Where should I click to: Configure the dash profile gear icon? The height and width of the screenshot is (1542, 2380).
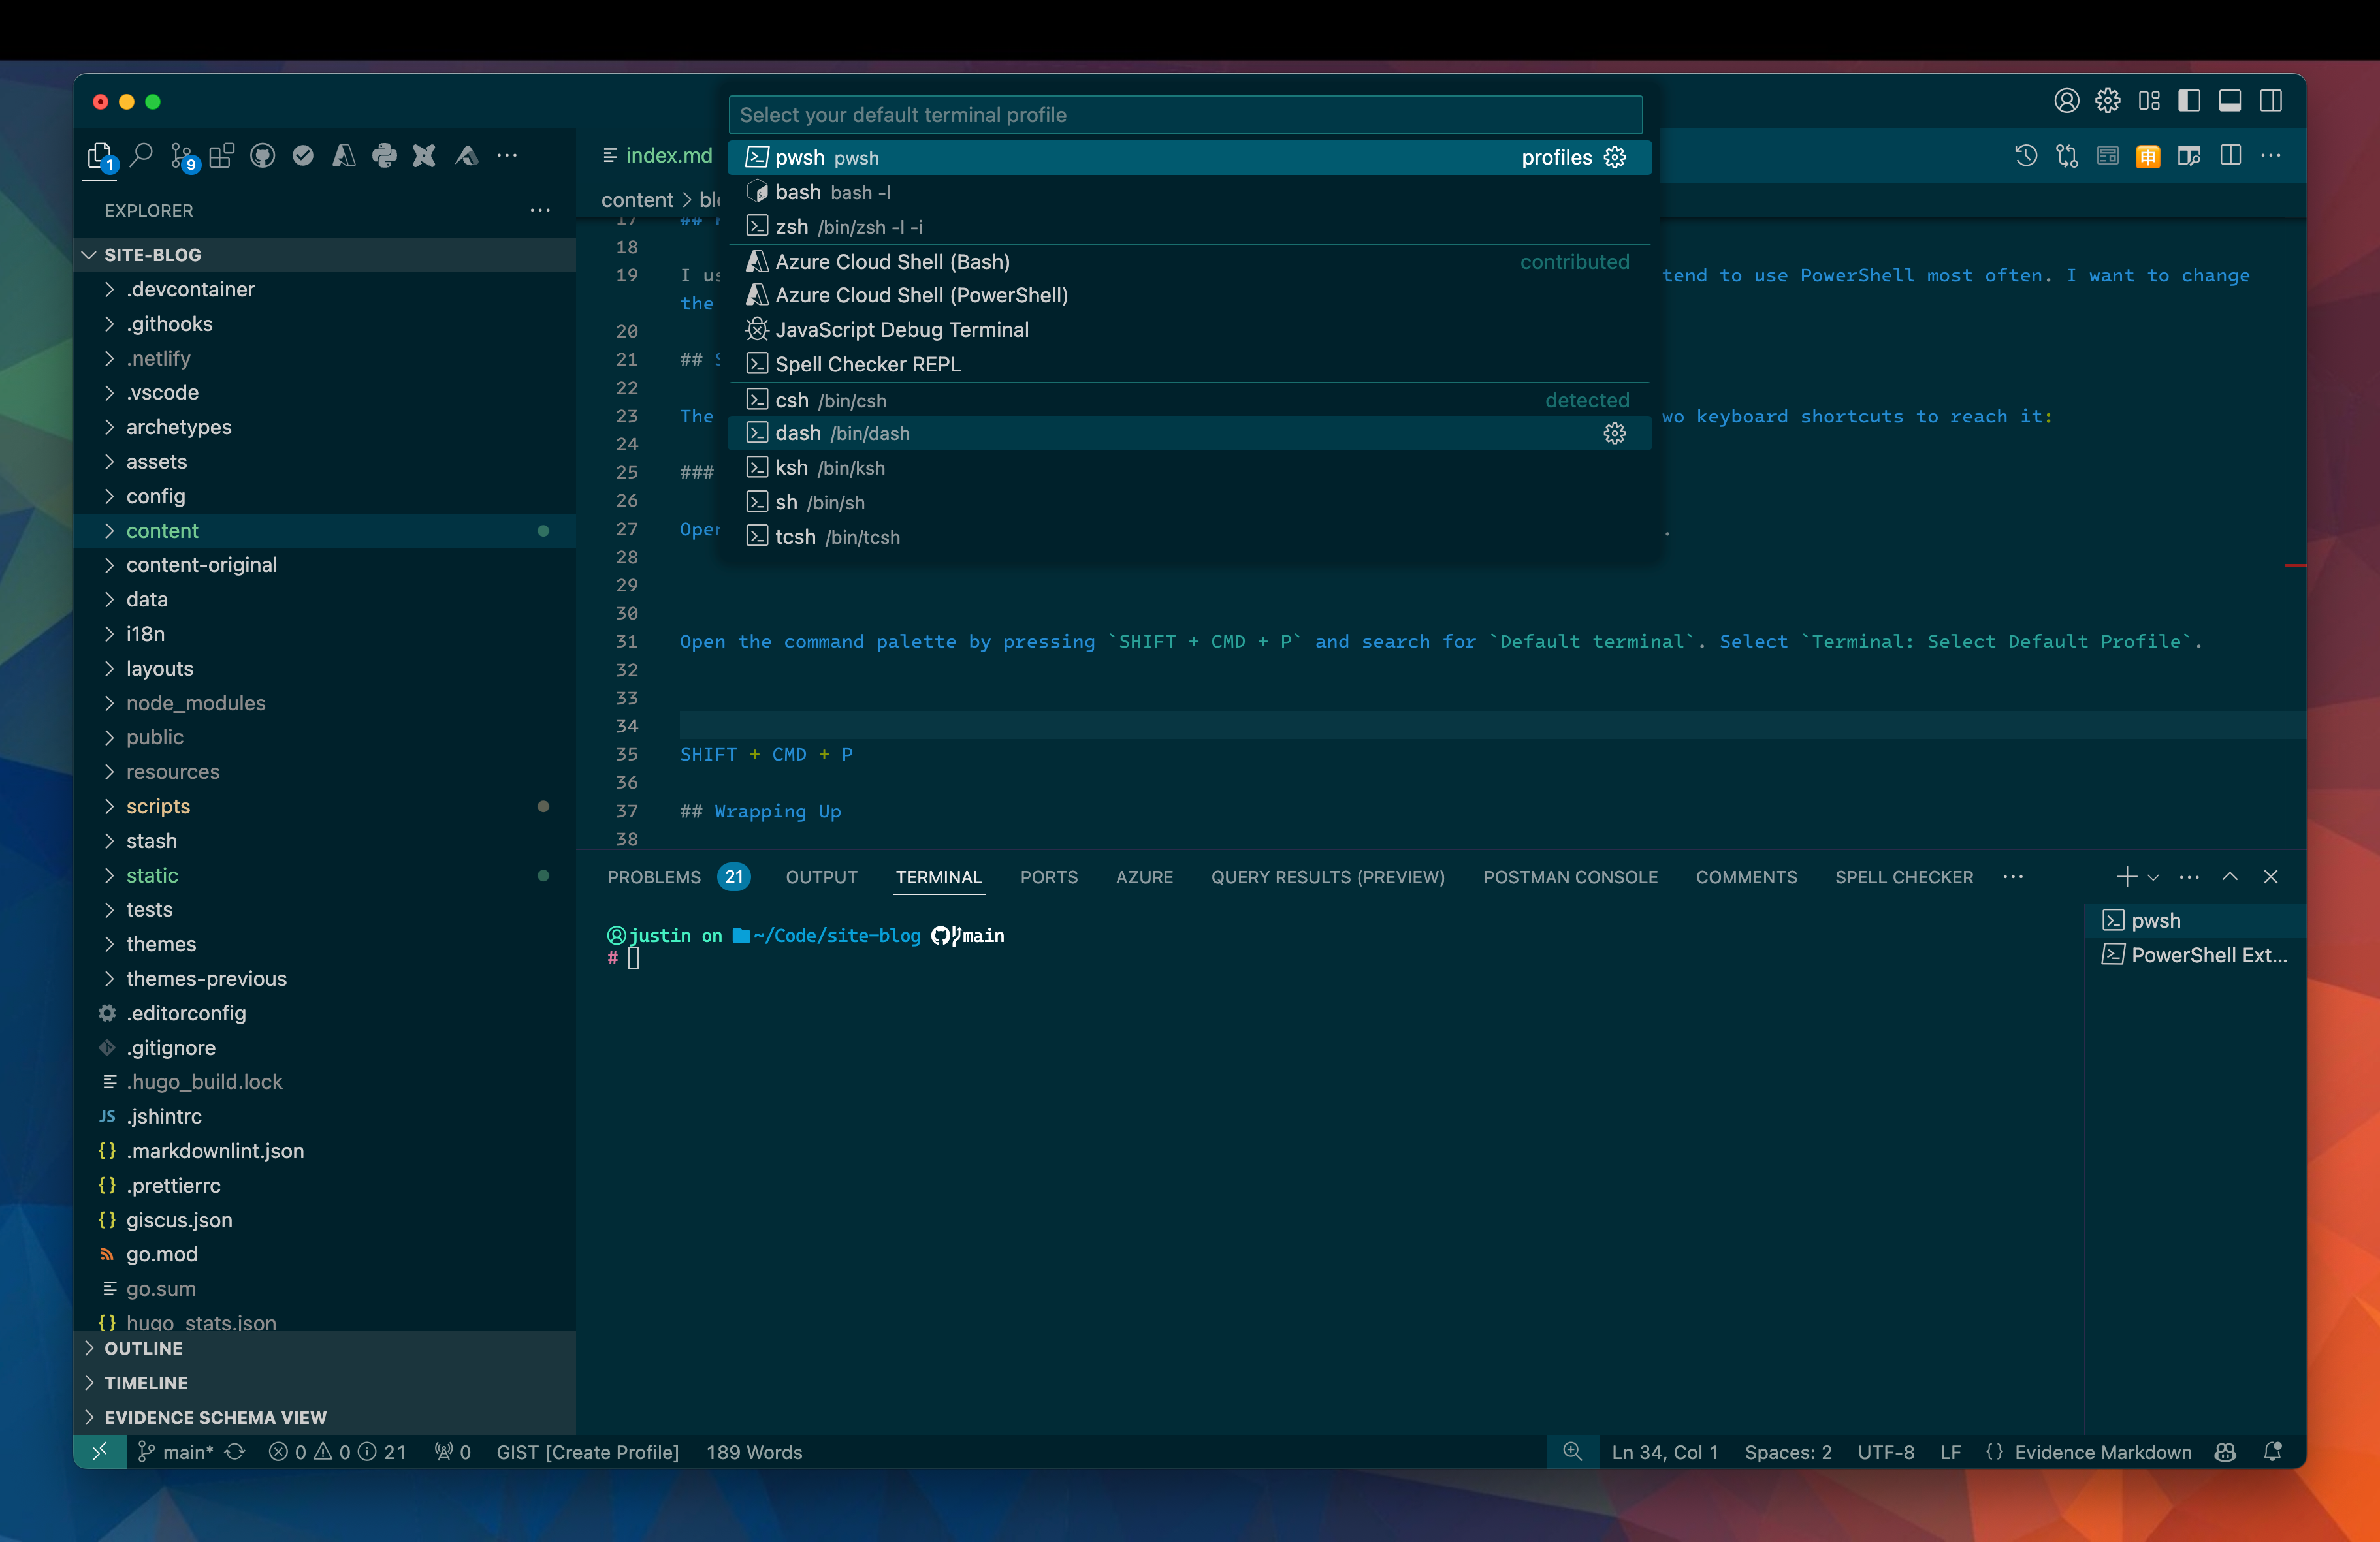point(1614,433)
